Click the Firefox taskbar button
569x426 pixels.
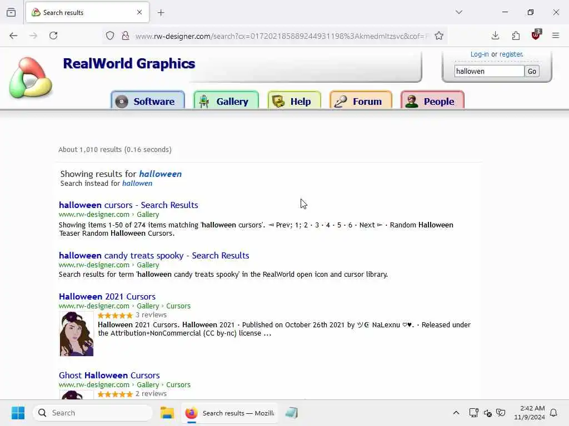[229, 413]
